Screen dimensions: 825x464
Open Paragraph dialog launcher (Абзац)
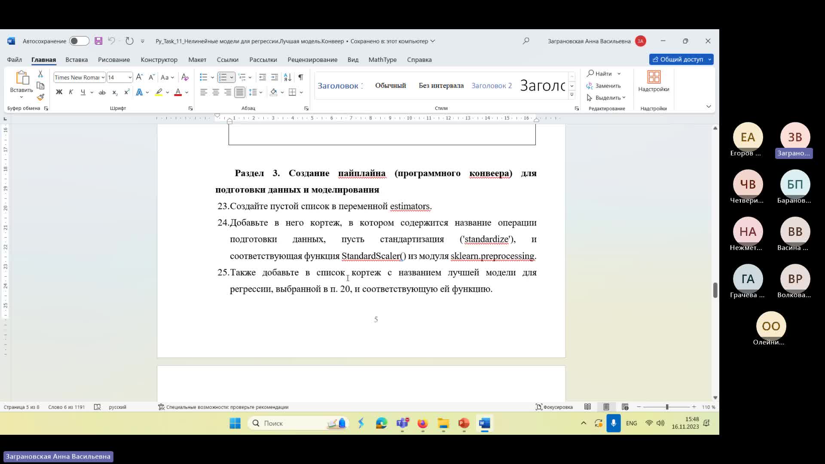tap(306, 108)
